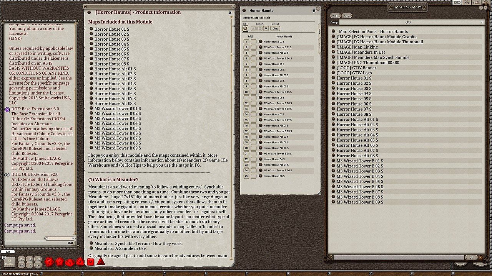
Task: Click the row number box 1 in 1d25 column
Action: coord(246,41)
